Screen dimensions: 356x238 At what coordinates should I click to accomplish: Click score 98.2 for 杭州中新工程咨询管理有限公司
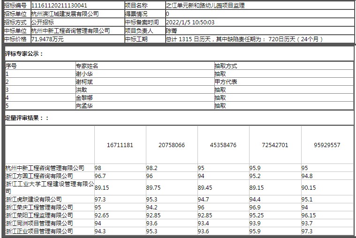pos(151,168)
